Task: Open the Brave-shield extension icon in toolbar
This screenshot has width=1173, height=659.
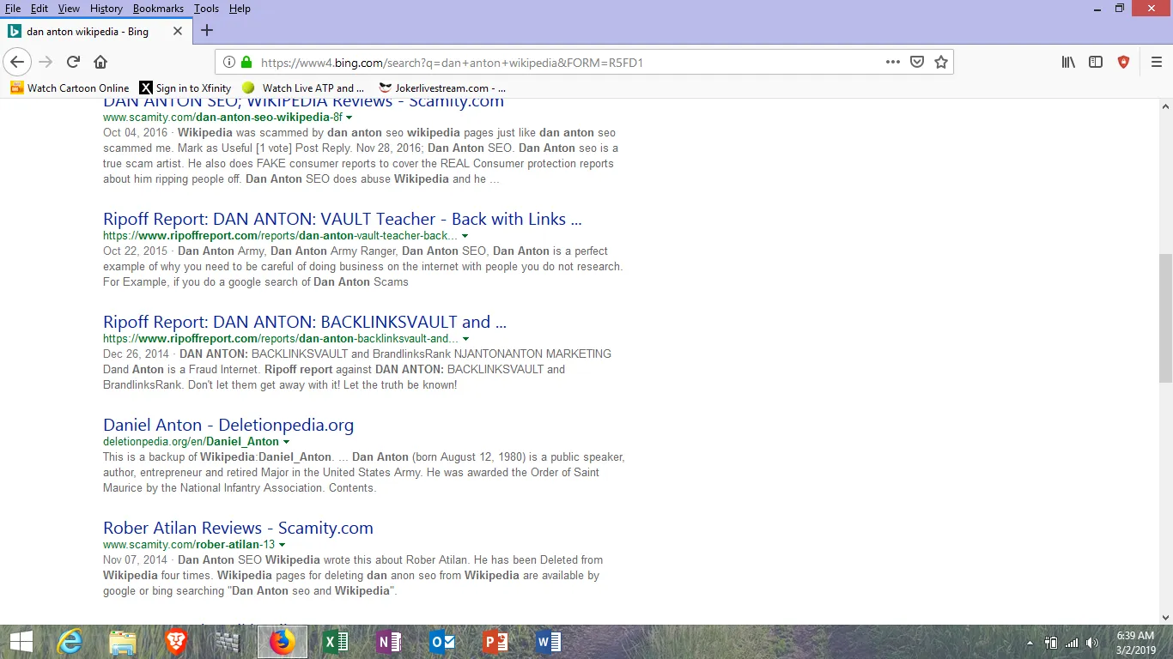Action: coord(1123,62)
